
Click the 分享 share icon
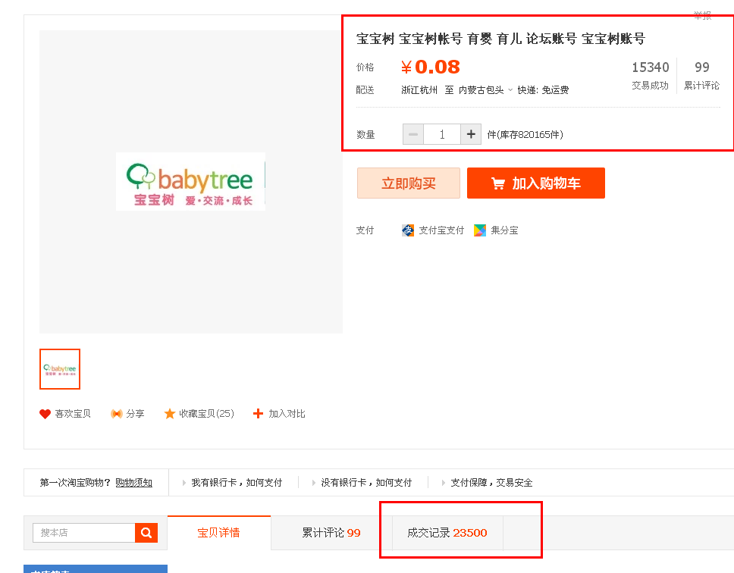(117, 414)
